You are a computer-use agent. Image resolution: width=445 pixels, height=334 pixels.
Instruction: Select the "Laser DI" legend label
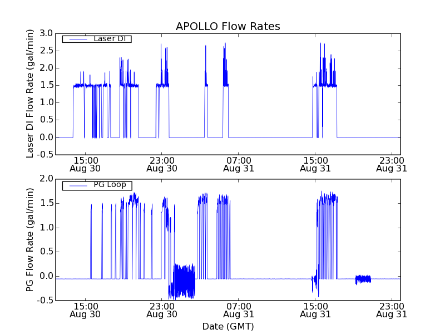pos(110,38)
